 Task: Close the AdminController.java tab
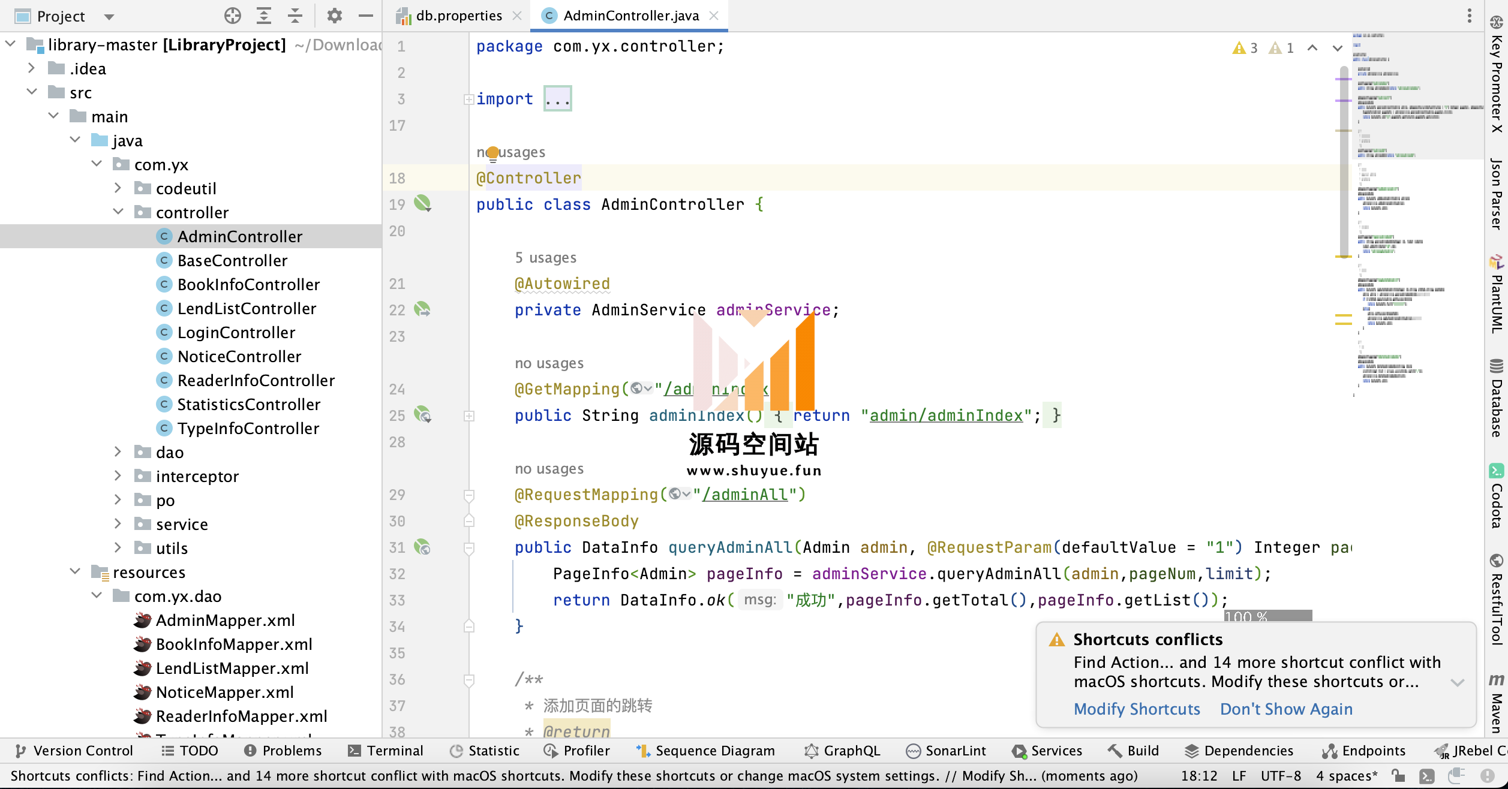click(x=714, y=16)
